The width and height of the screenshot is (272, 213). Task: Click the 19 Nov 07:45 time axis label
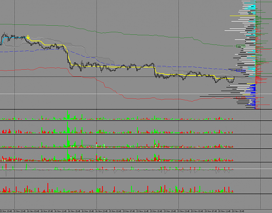click(129, 211)
